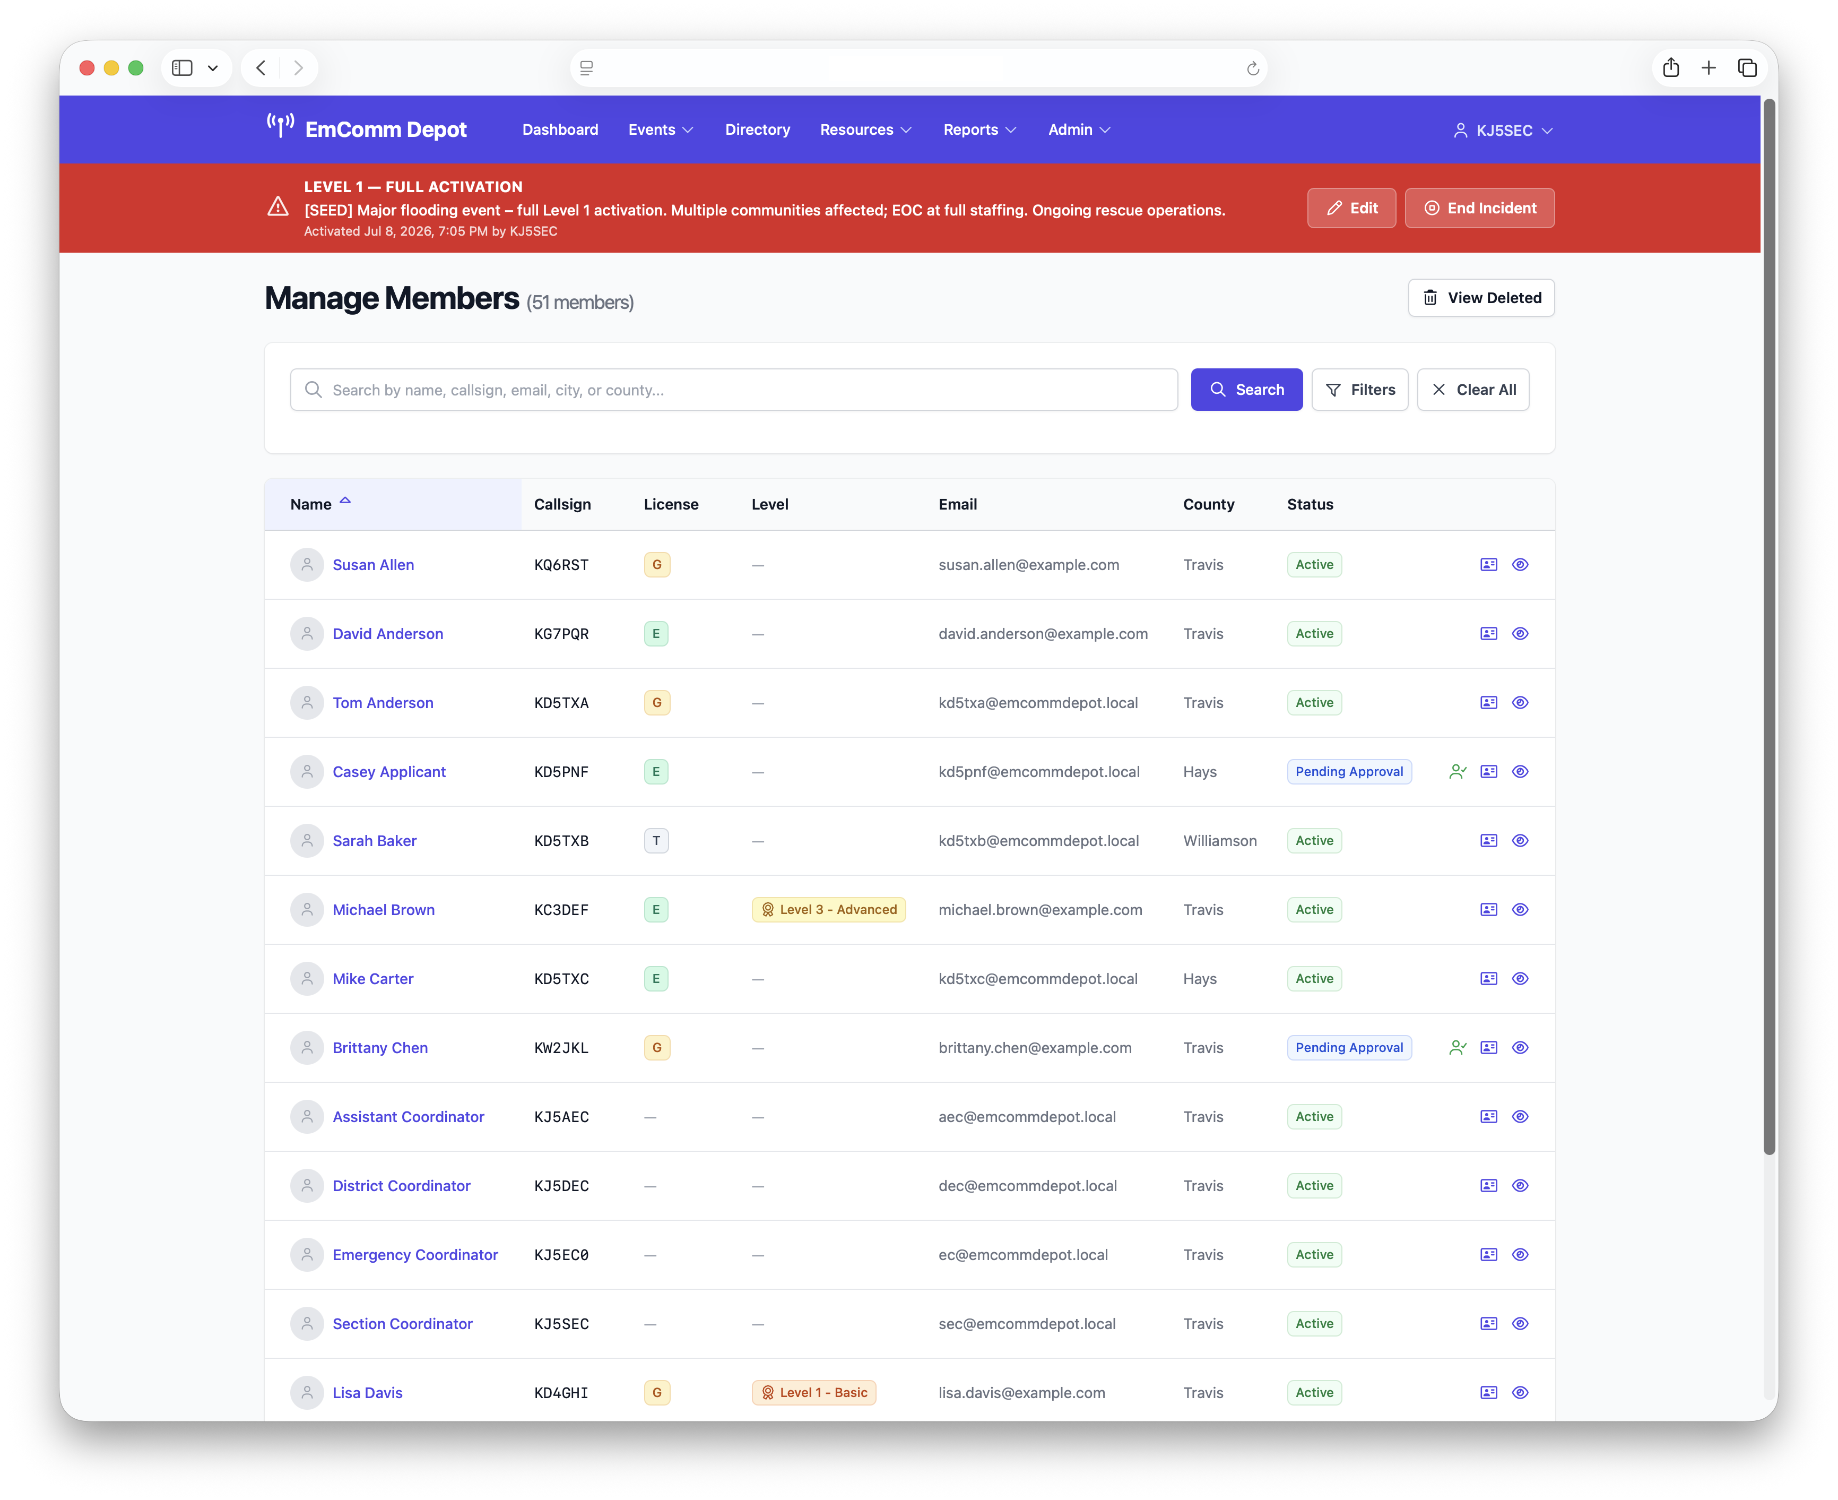
Task: Click the License column header
Action: (x=671, y=504)
